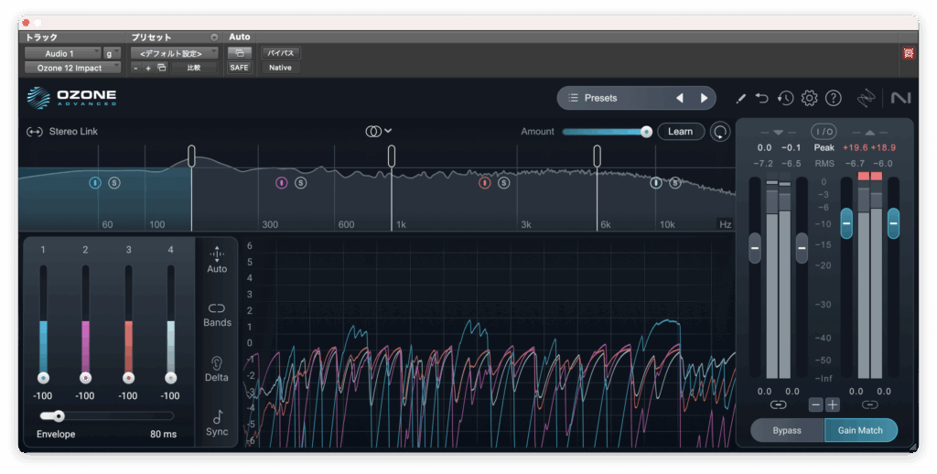Select the Bands link option
The width and height of the screenshot is (937, 474).
(217, 314)
